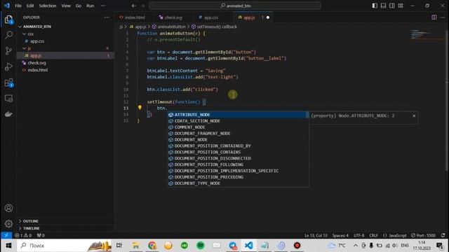Open the Windows Start menu
449x252 pixels.
point(8,246)
